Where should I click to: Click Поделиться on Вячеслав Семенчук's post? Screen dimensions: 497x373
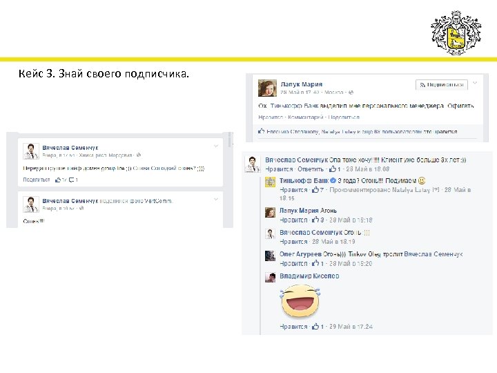point(37,180)
